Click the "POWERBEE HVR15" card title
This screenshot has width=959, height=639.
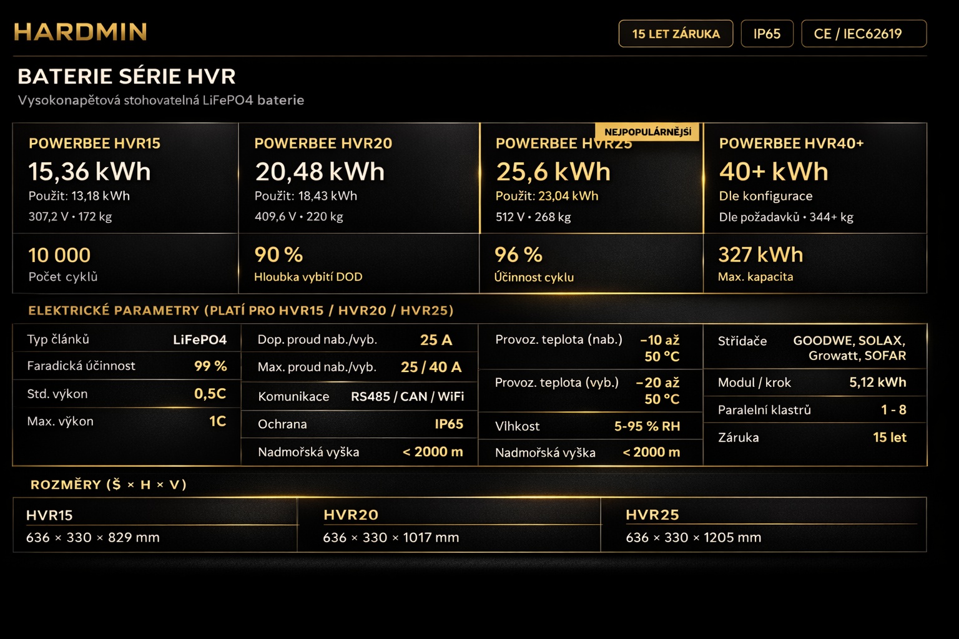94,144
